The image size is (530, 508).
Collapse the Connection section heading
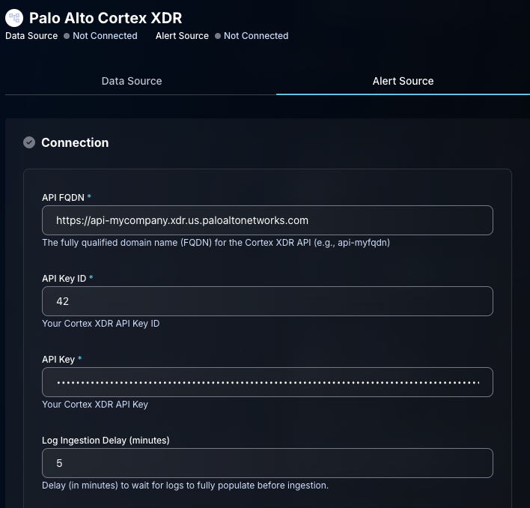(75, 142)
